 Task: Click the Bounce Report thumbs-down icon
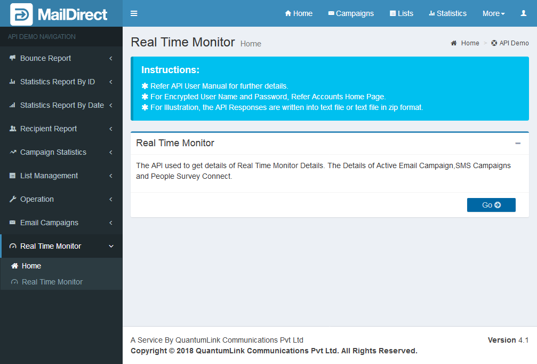[13, 58]
